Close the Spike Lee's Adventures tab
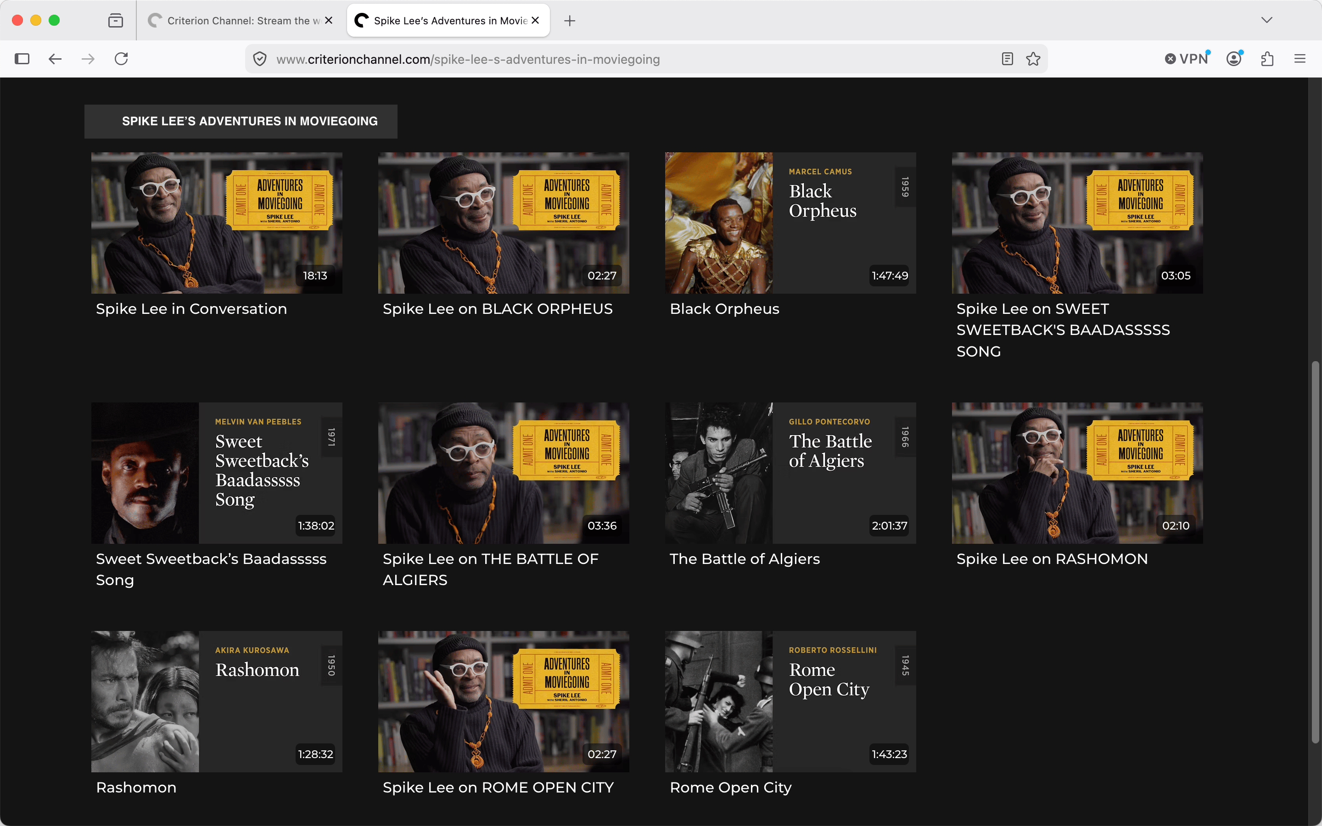The width and height of the screenshot is (1322, 826). click(x=535, y=20)
